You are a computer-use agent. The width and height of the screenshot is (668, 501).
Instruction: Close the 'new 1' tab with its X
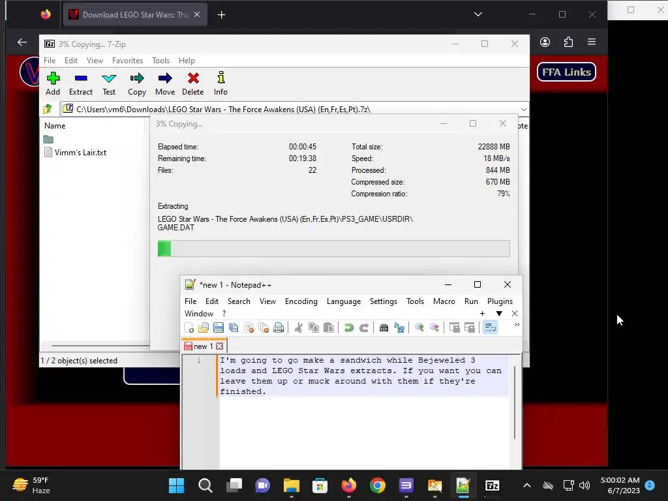(x=219, y=346)
